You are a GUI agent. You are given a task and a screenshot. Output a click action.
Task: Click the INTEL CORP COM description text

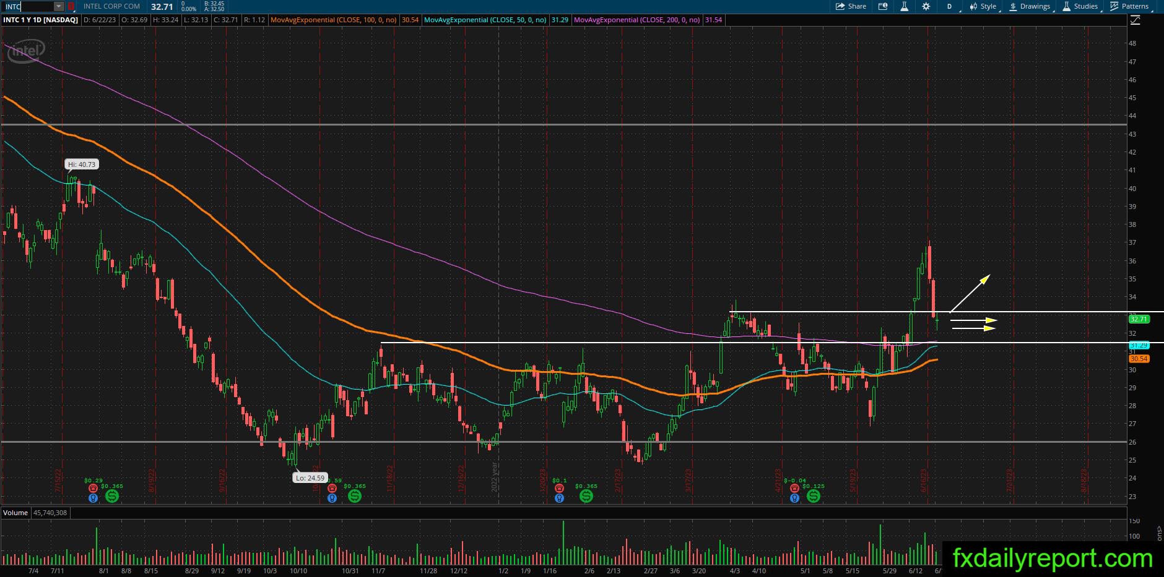tap(111, 6)
